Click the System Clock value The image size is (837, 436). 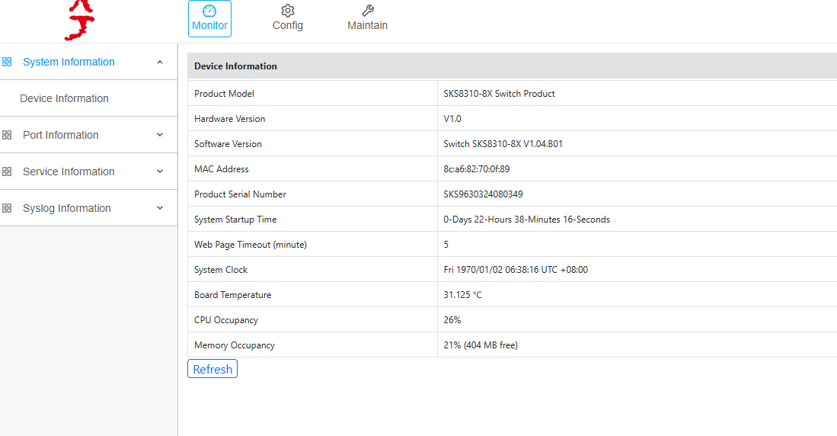(516, 270)
